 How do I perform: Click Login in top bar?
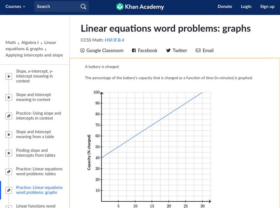[x=246, y=7]
